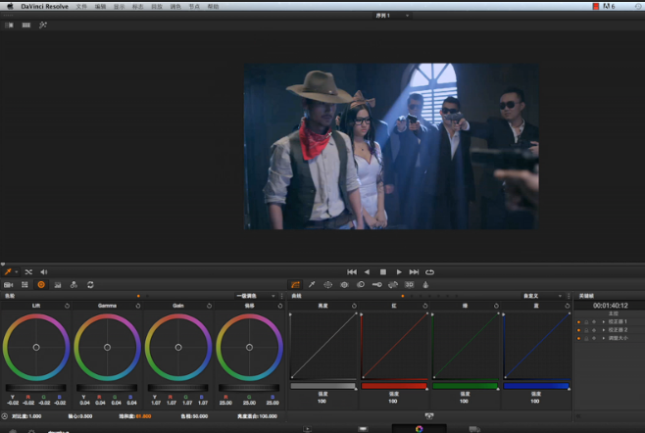
Task: Open the Tracker palette
Action: [x=344, y=284]
